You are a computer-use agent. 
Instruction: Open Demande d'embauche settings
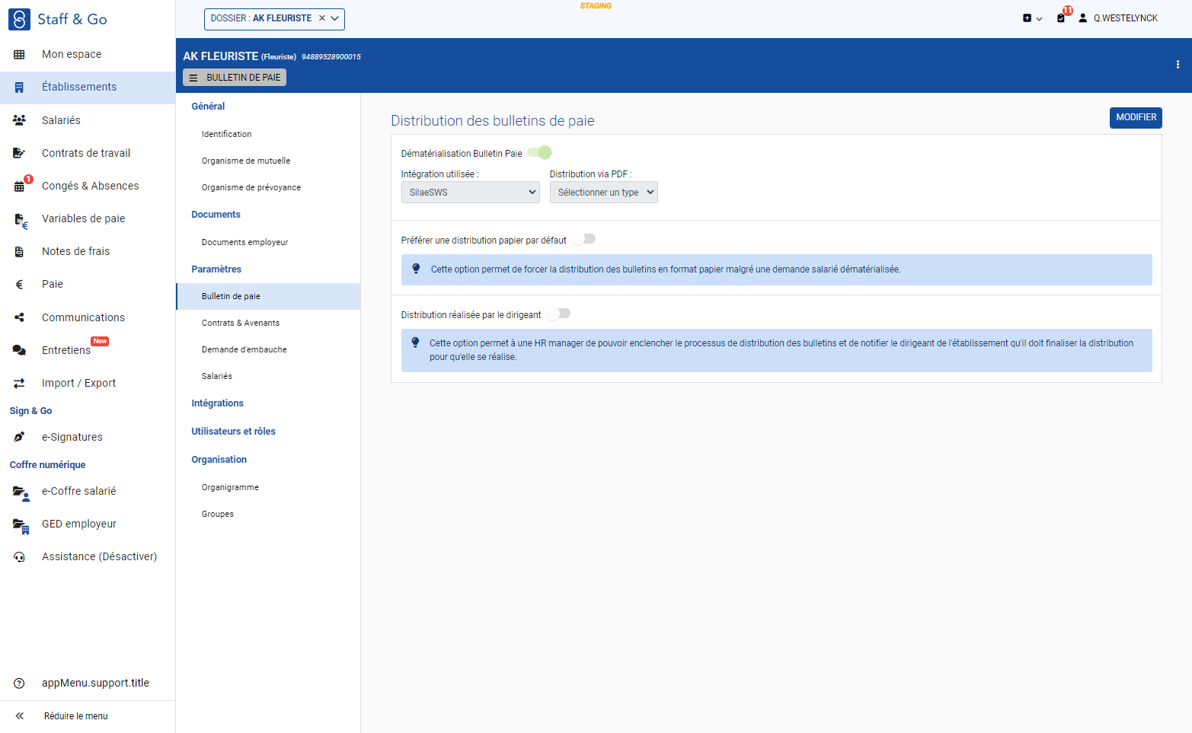coord(244,349)
